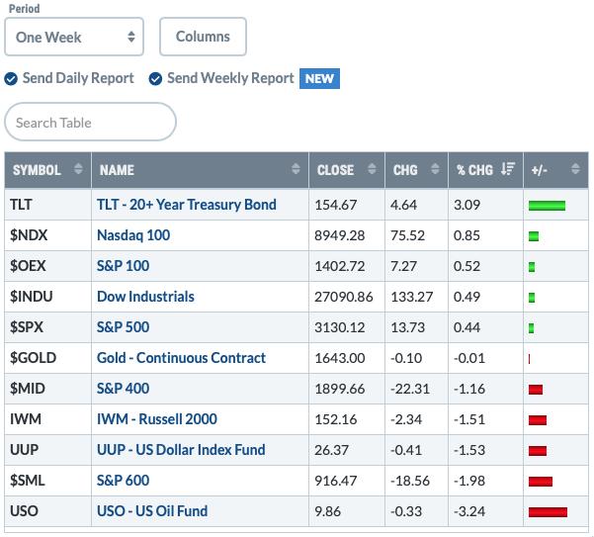Screen dimensions: 594x537
Task: Click the $MID symbol cell
Action: [x=47, y=389]
